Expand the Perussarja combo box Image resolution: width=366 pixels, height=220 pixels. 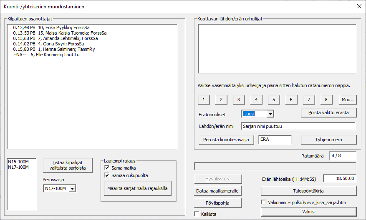[72, 189]
